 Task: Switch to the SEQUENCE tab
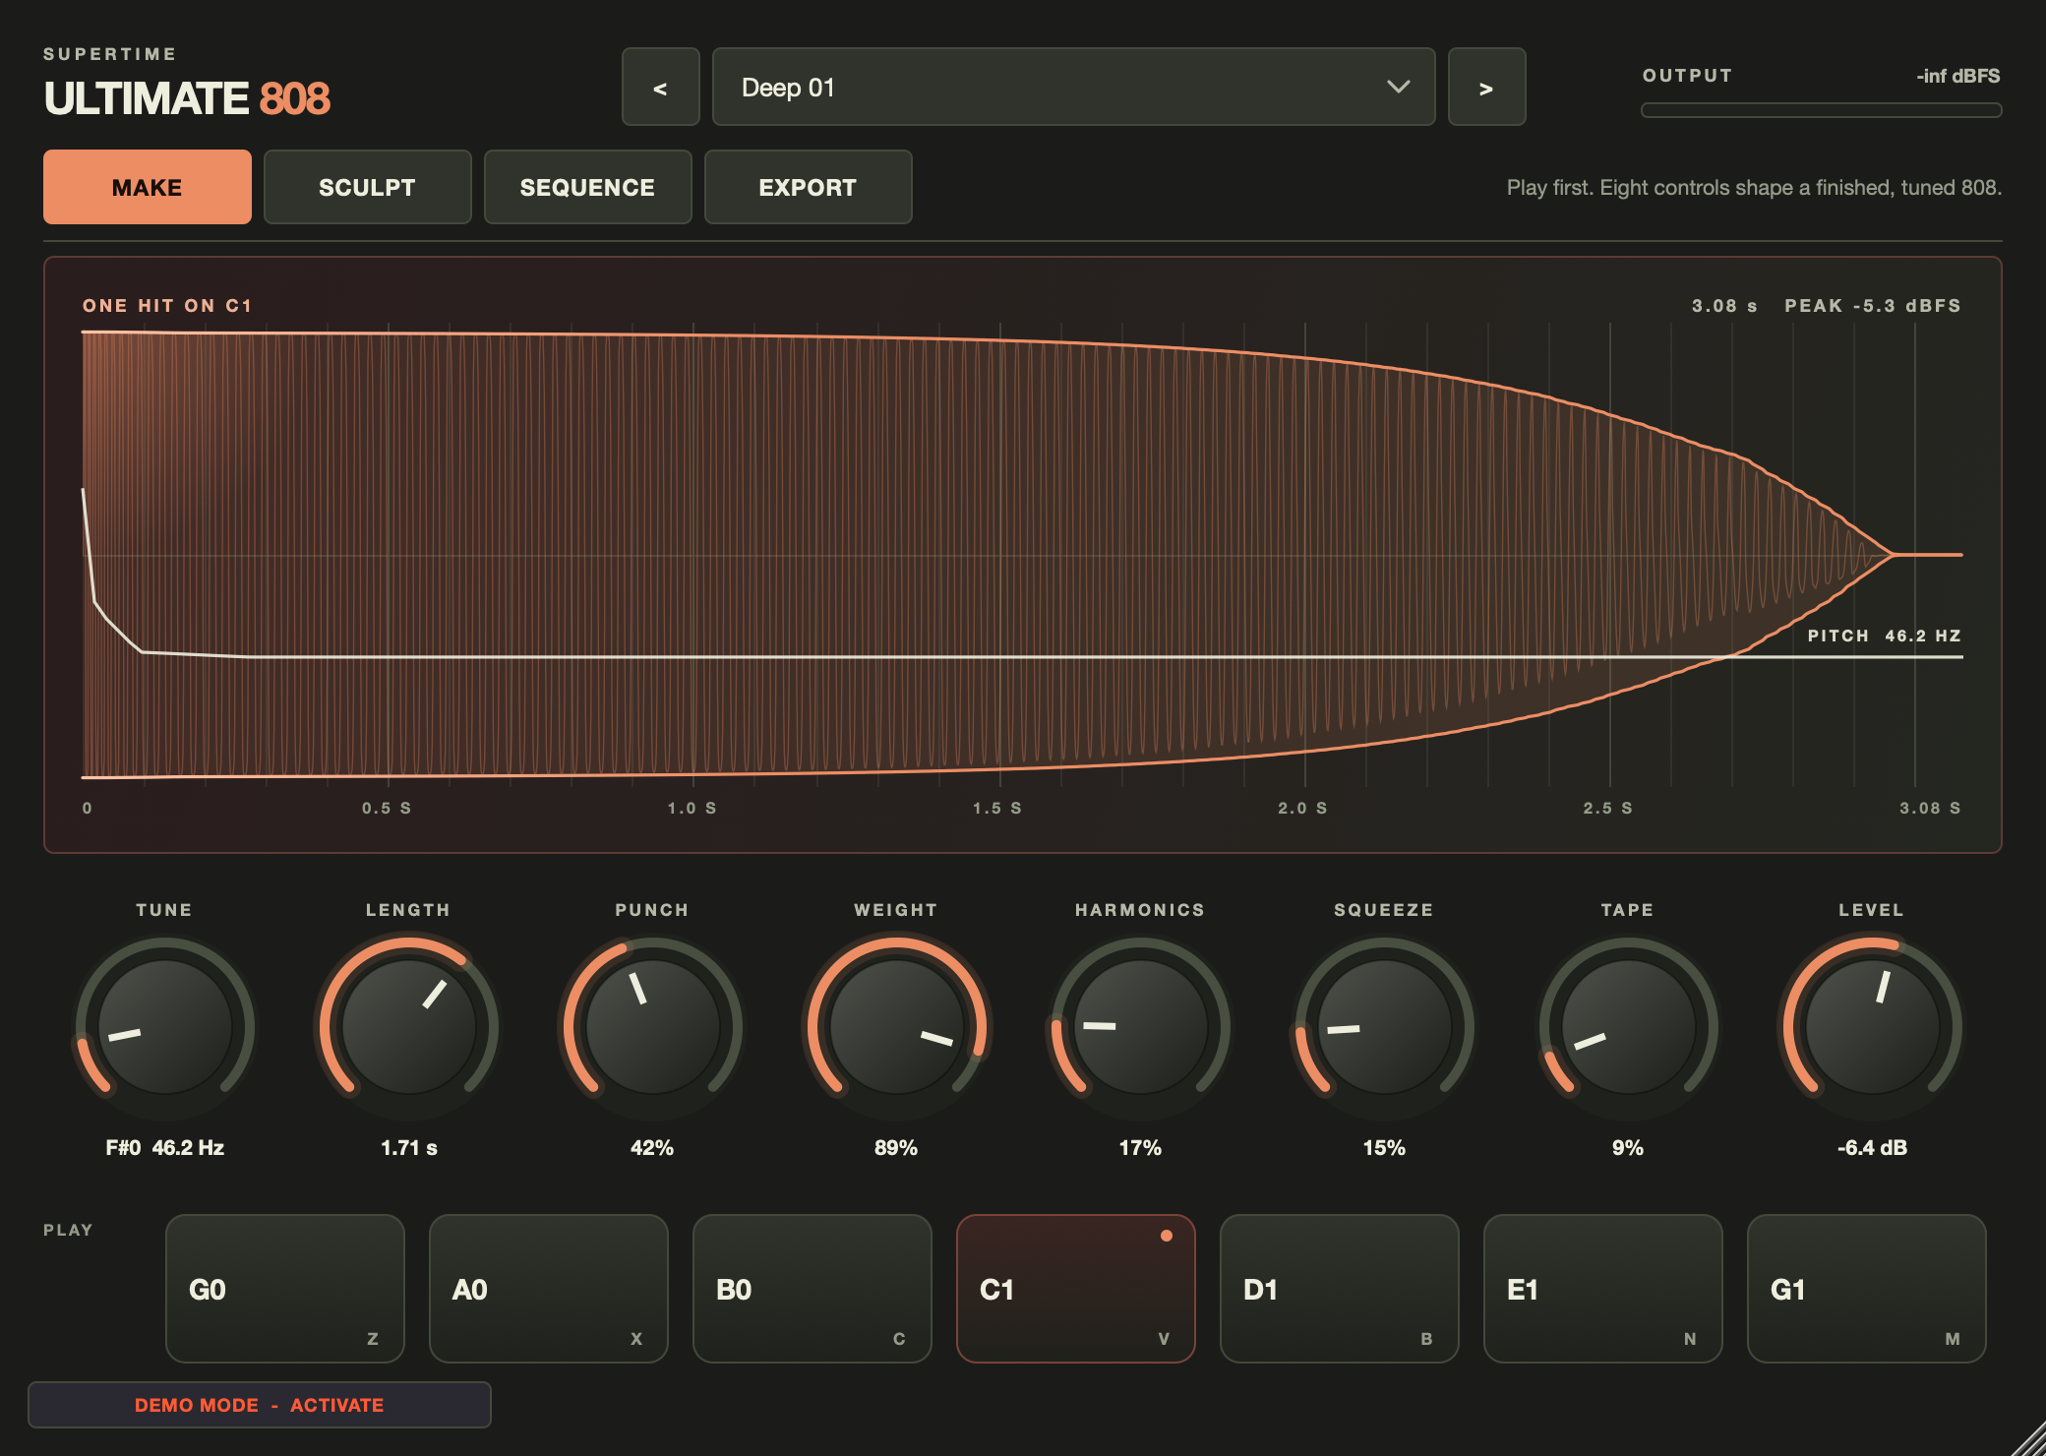click(x=588, y=187)
